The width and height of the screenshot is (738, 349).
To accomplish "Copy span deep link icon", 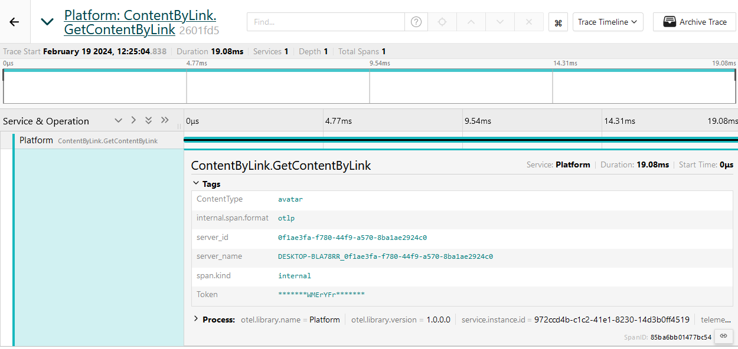I will coord(723,336).
